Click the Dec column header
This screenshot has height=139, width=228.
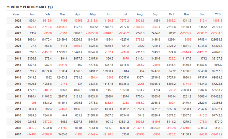coord(202,14)
